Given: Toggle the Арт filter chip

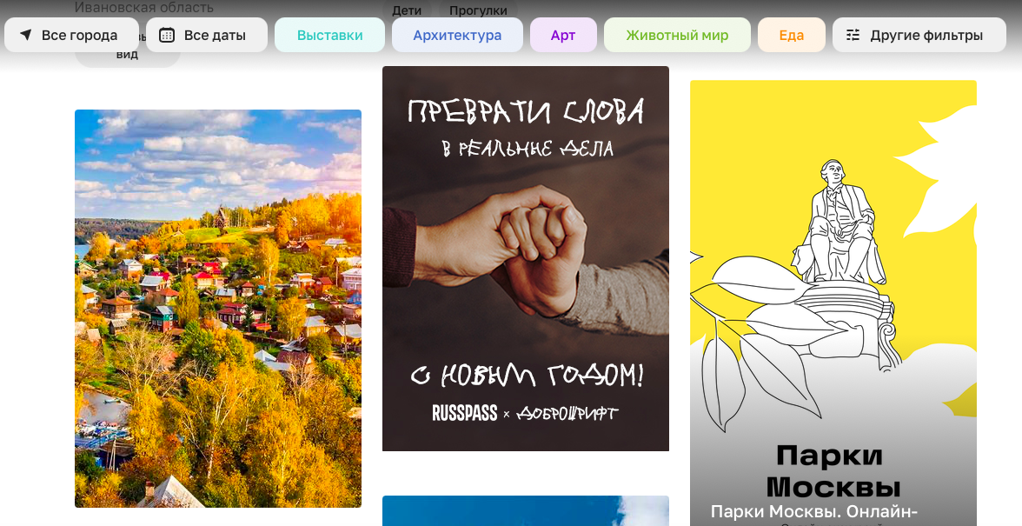Looking at the screenshot, I should [563, 35].
